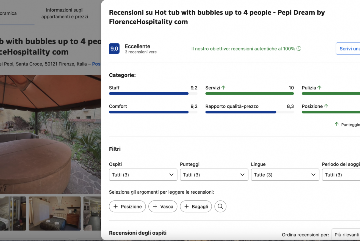The height and width of the screenshot is (241, 360).
Task: Click the Scrivi una recensione button
Action: 348,48
